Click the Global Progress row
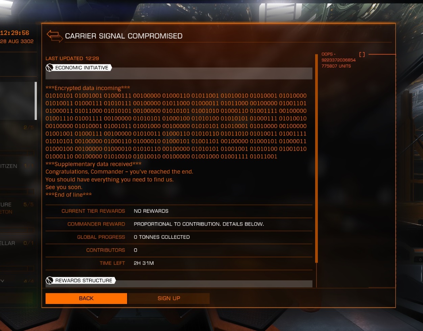This screenshot has height=331, width=423. click(179, 237)
